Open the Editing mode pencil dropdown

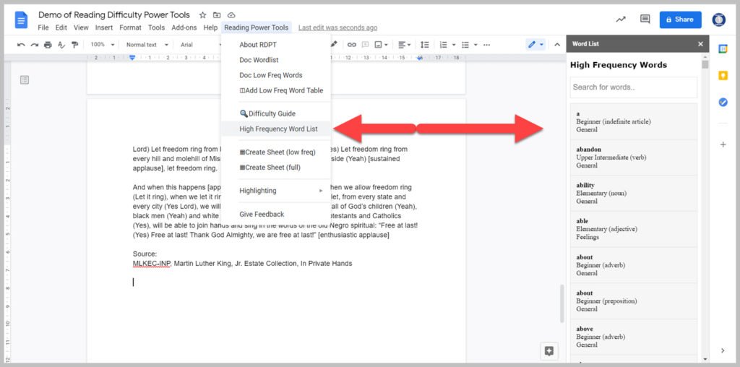(535, 45)
